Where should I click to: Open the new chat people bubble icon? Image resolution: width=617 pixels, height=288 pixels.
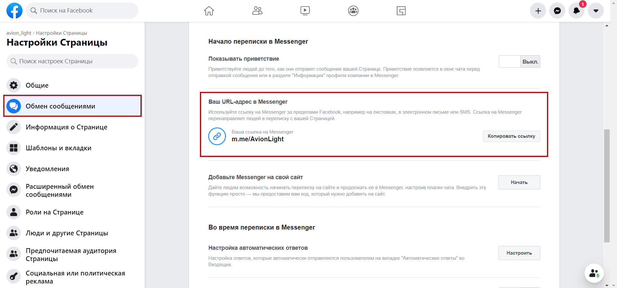coord(594,273)
